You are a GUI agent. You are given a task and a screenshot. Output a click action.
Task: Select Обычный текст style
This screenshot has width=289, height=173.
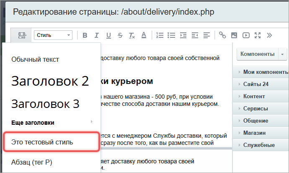[x=35, y=59]
